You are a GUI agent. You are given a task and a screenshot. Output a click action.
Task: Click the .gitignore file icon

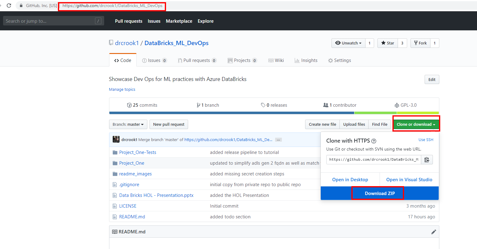click(x=115, y=185)
